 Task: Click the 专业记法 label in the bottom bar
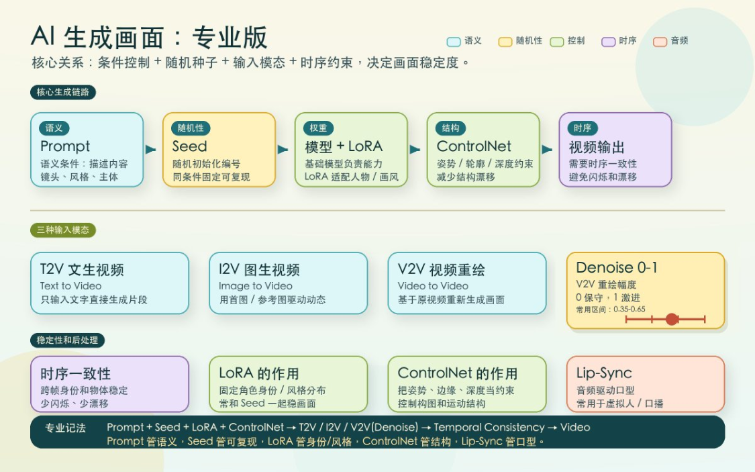coord(66,428)
